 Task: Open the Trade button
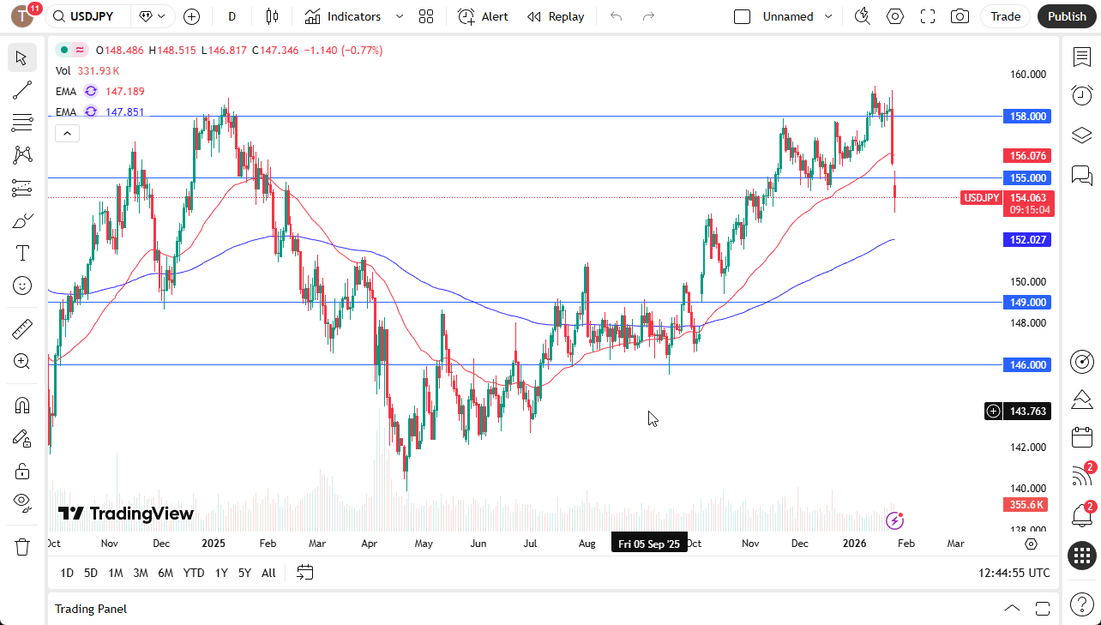(1006, 16)
